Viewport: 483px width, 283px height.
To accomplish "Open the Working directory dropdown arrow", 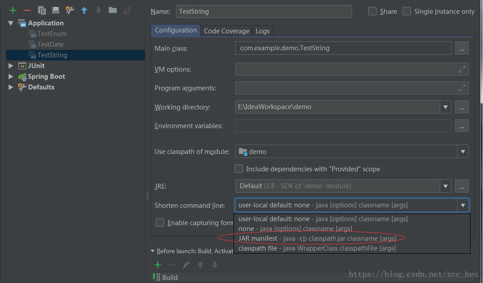I will pos(445,107).
